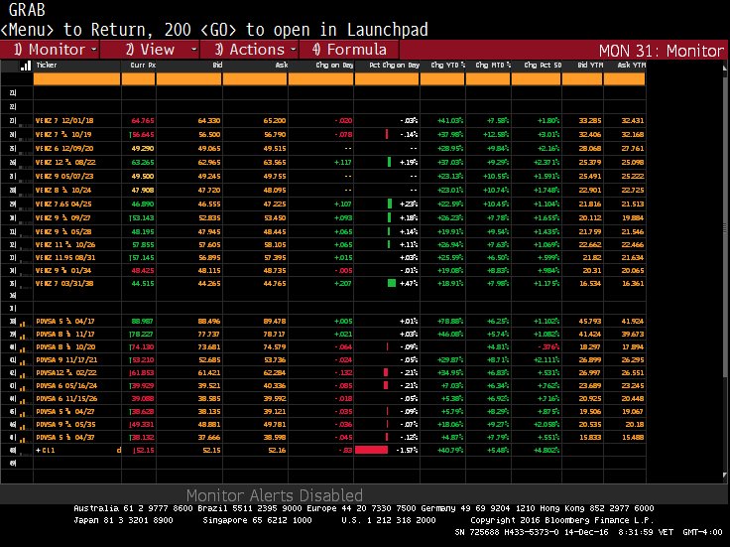Expand the +CL1 ticker row

pos(39,451)
